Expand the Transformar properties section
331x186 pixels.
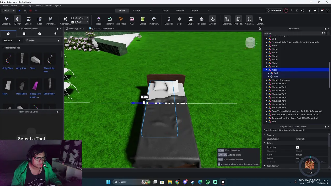pyautogui.click(x=265, y=166)
